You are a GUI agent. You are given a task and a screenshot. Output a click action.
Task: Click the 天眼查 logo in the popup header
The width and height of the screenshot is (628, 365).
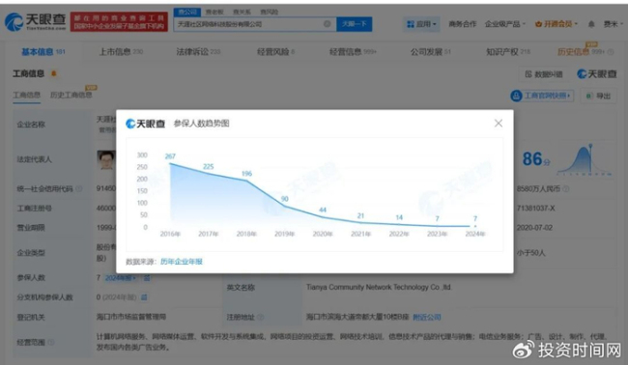pyautogui.click(x=145, y=124)
